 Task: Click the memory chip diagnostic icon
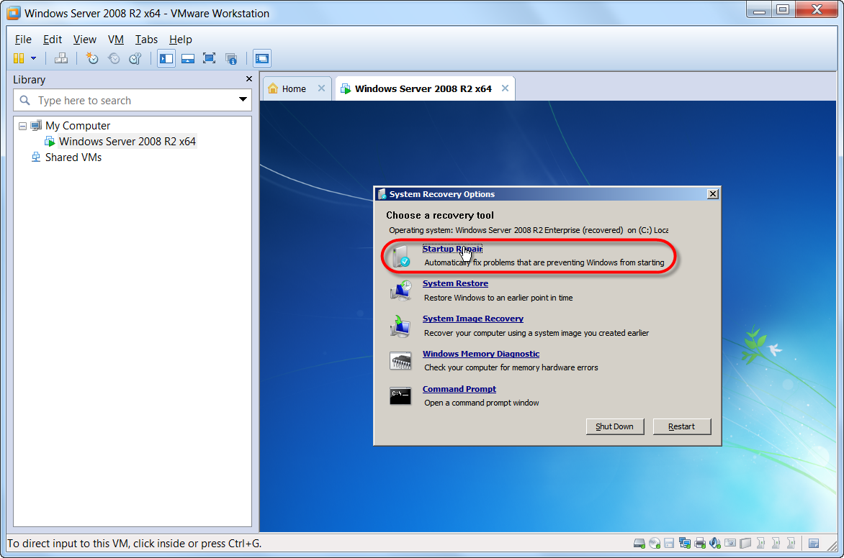pos(401,361)
